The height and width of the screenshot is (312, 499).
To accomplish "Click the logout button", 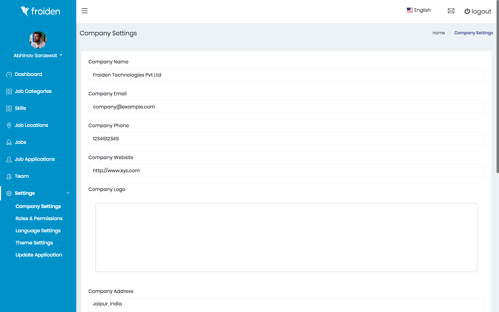I will [478, 11].
